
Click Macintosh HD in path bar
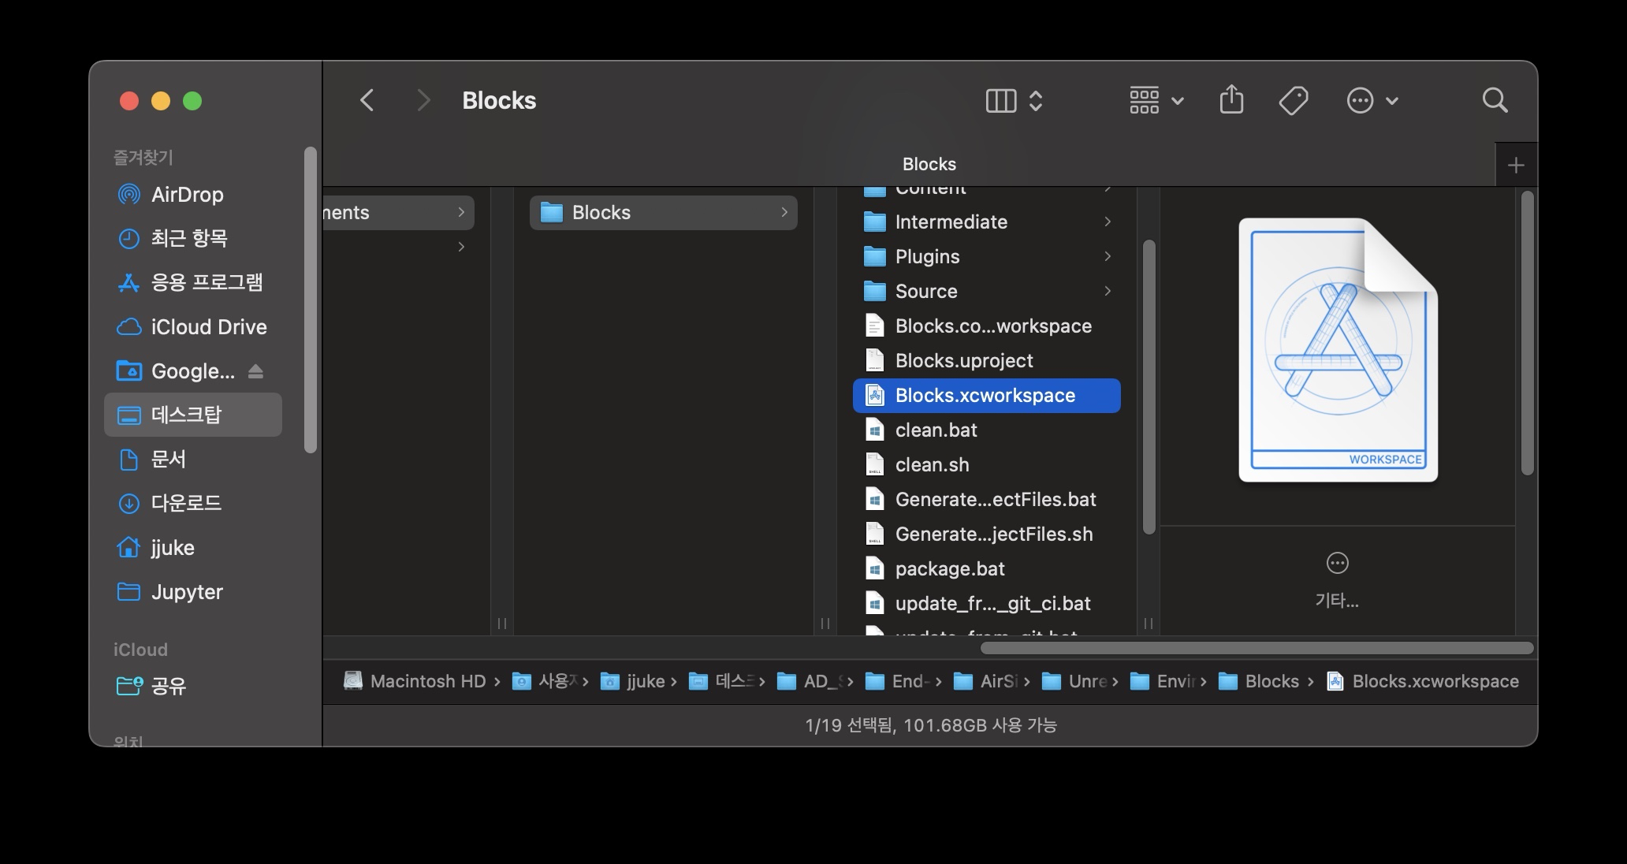[415, 681]
